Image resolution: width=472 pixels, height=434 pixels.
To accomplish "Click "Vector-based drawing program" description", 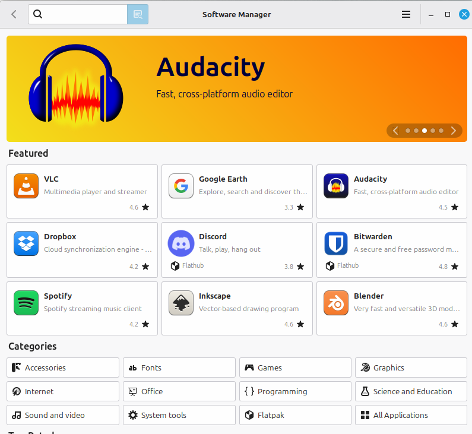I will (249, 309).
